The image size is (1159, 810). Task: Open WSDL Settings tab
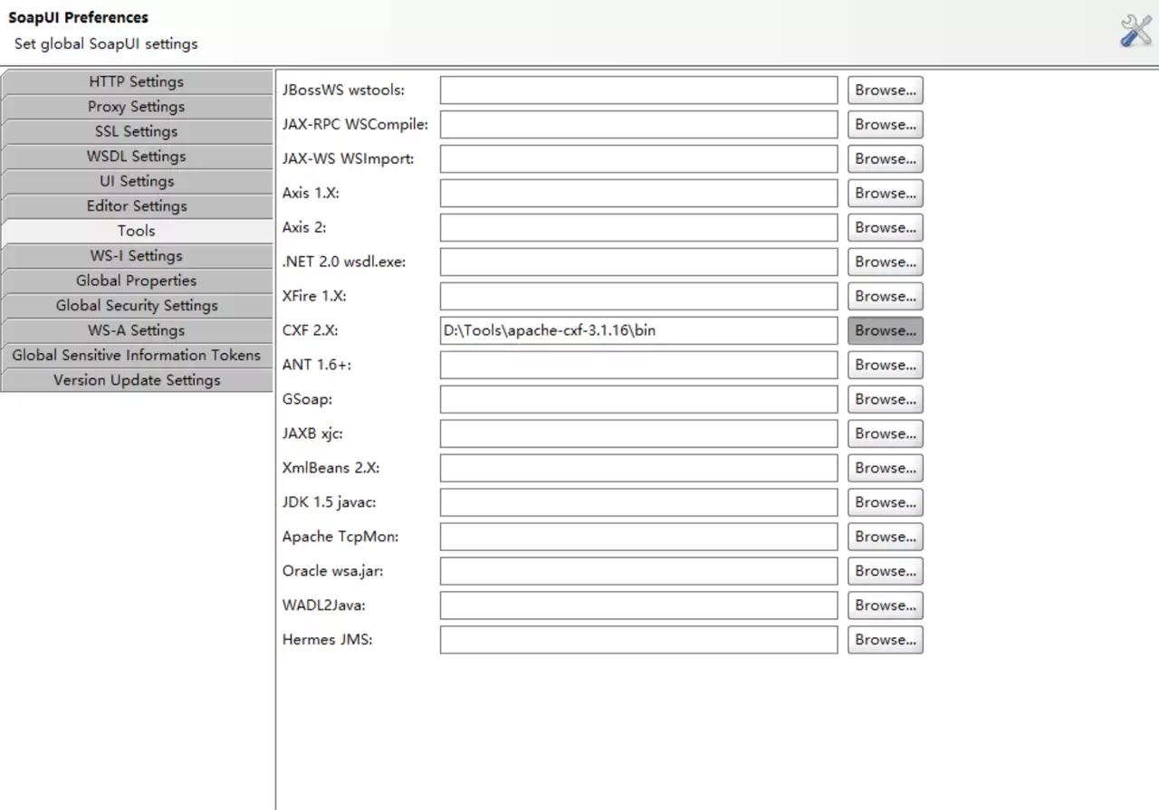[x=136, y=157]
